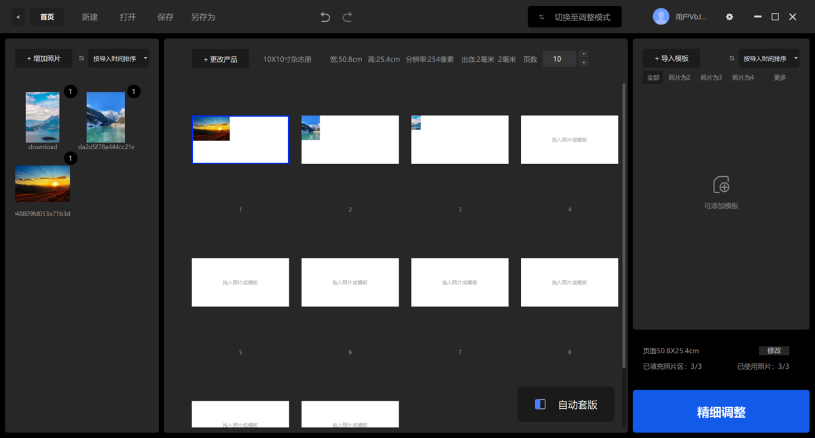Expand the 更多 filter options

pyautogui.click(x=780, y=77)
